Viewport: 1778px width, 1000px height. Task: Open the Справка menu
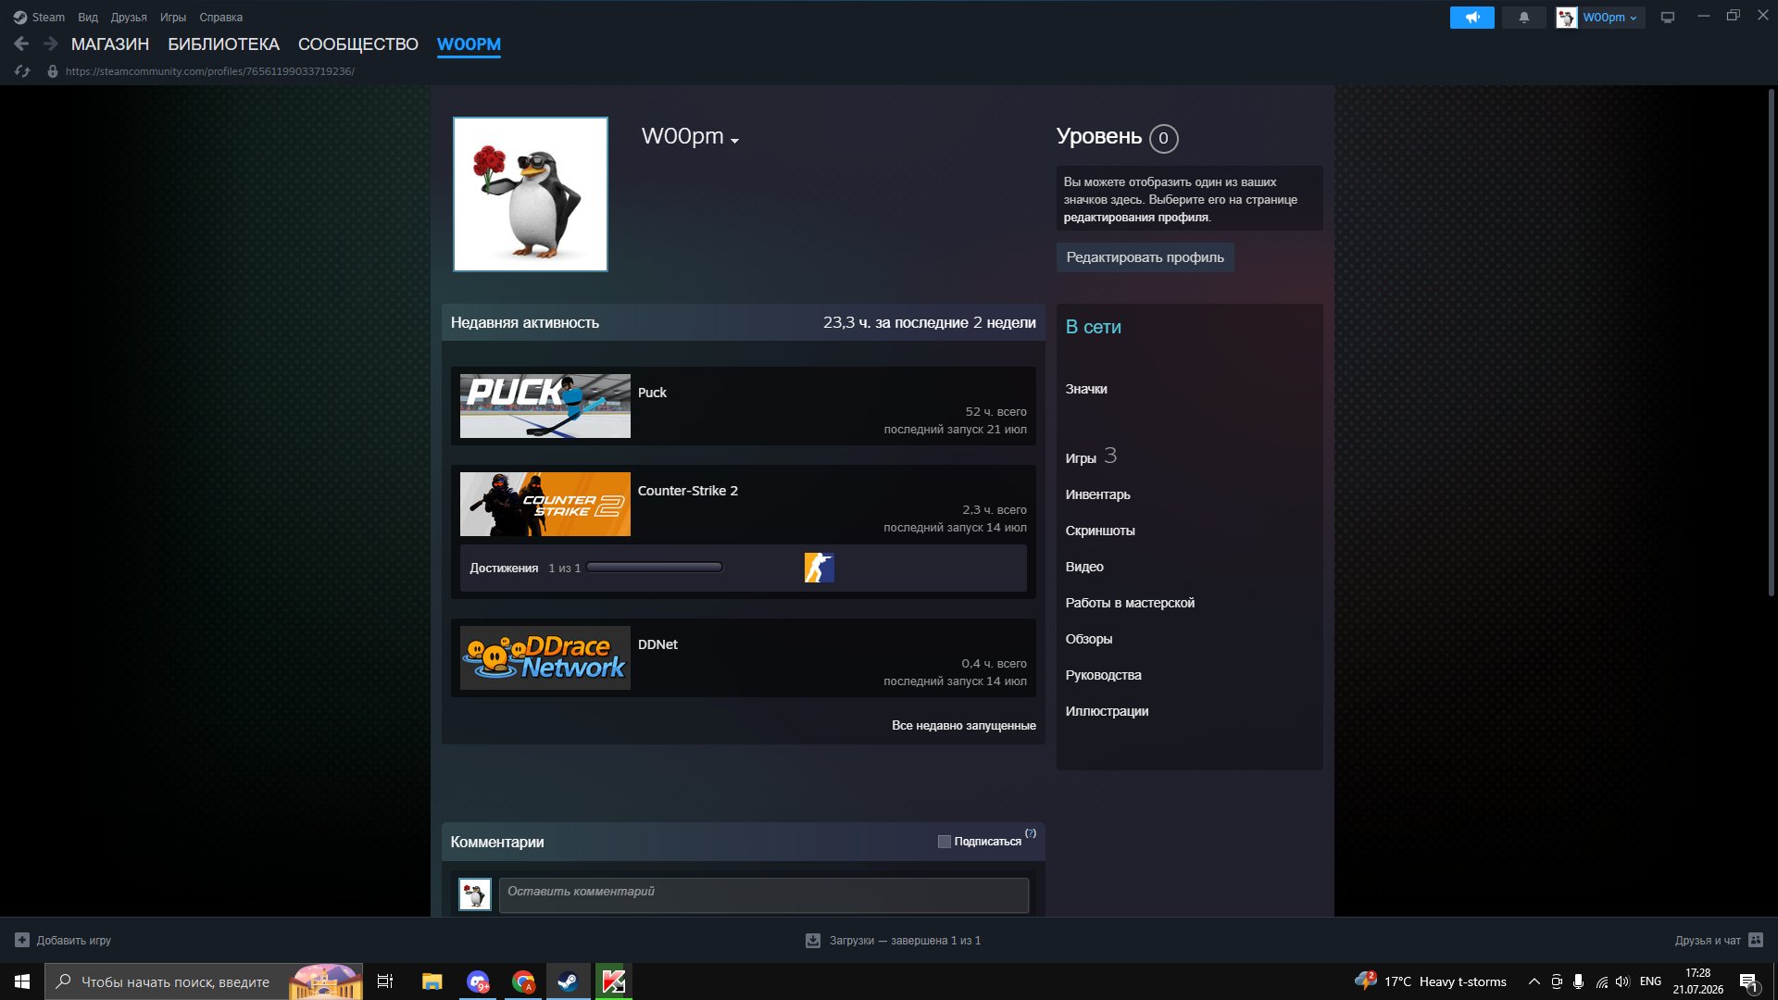221,17
